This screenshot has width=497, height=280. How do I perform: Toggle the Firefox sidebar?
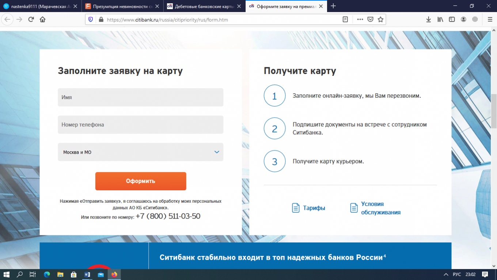tap(452, 20)
